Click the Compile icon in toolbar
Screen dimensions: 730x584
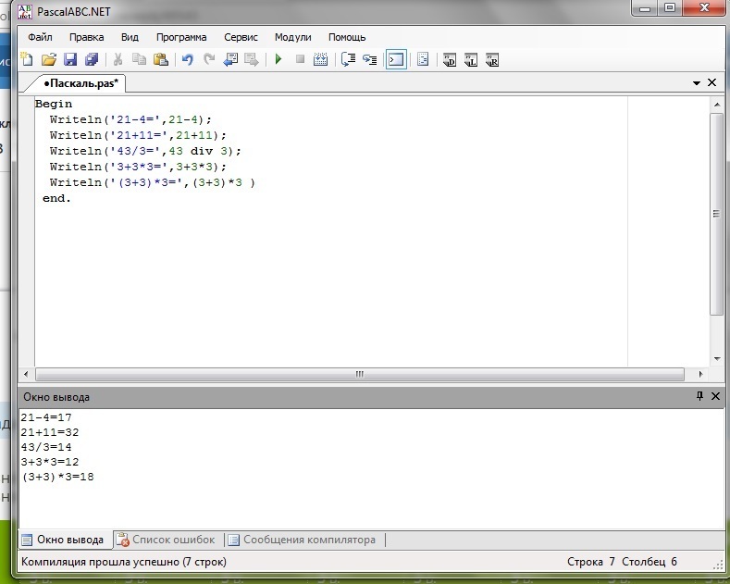[321, 59]
